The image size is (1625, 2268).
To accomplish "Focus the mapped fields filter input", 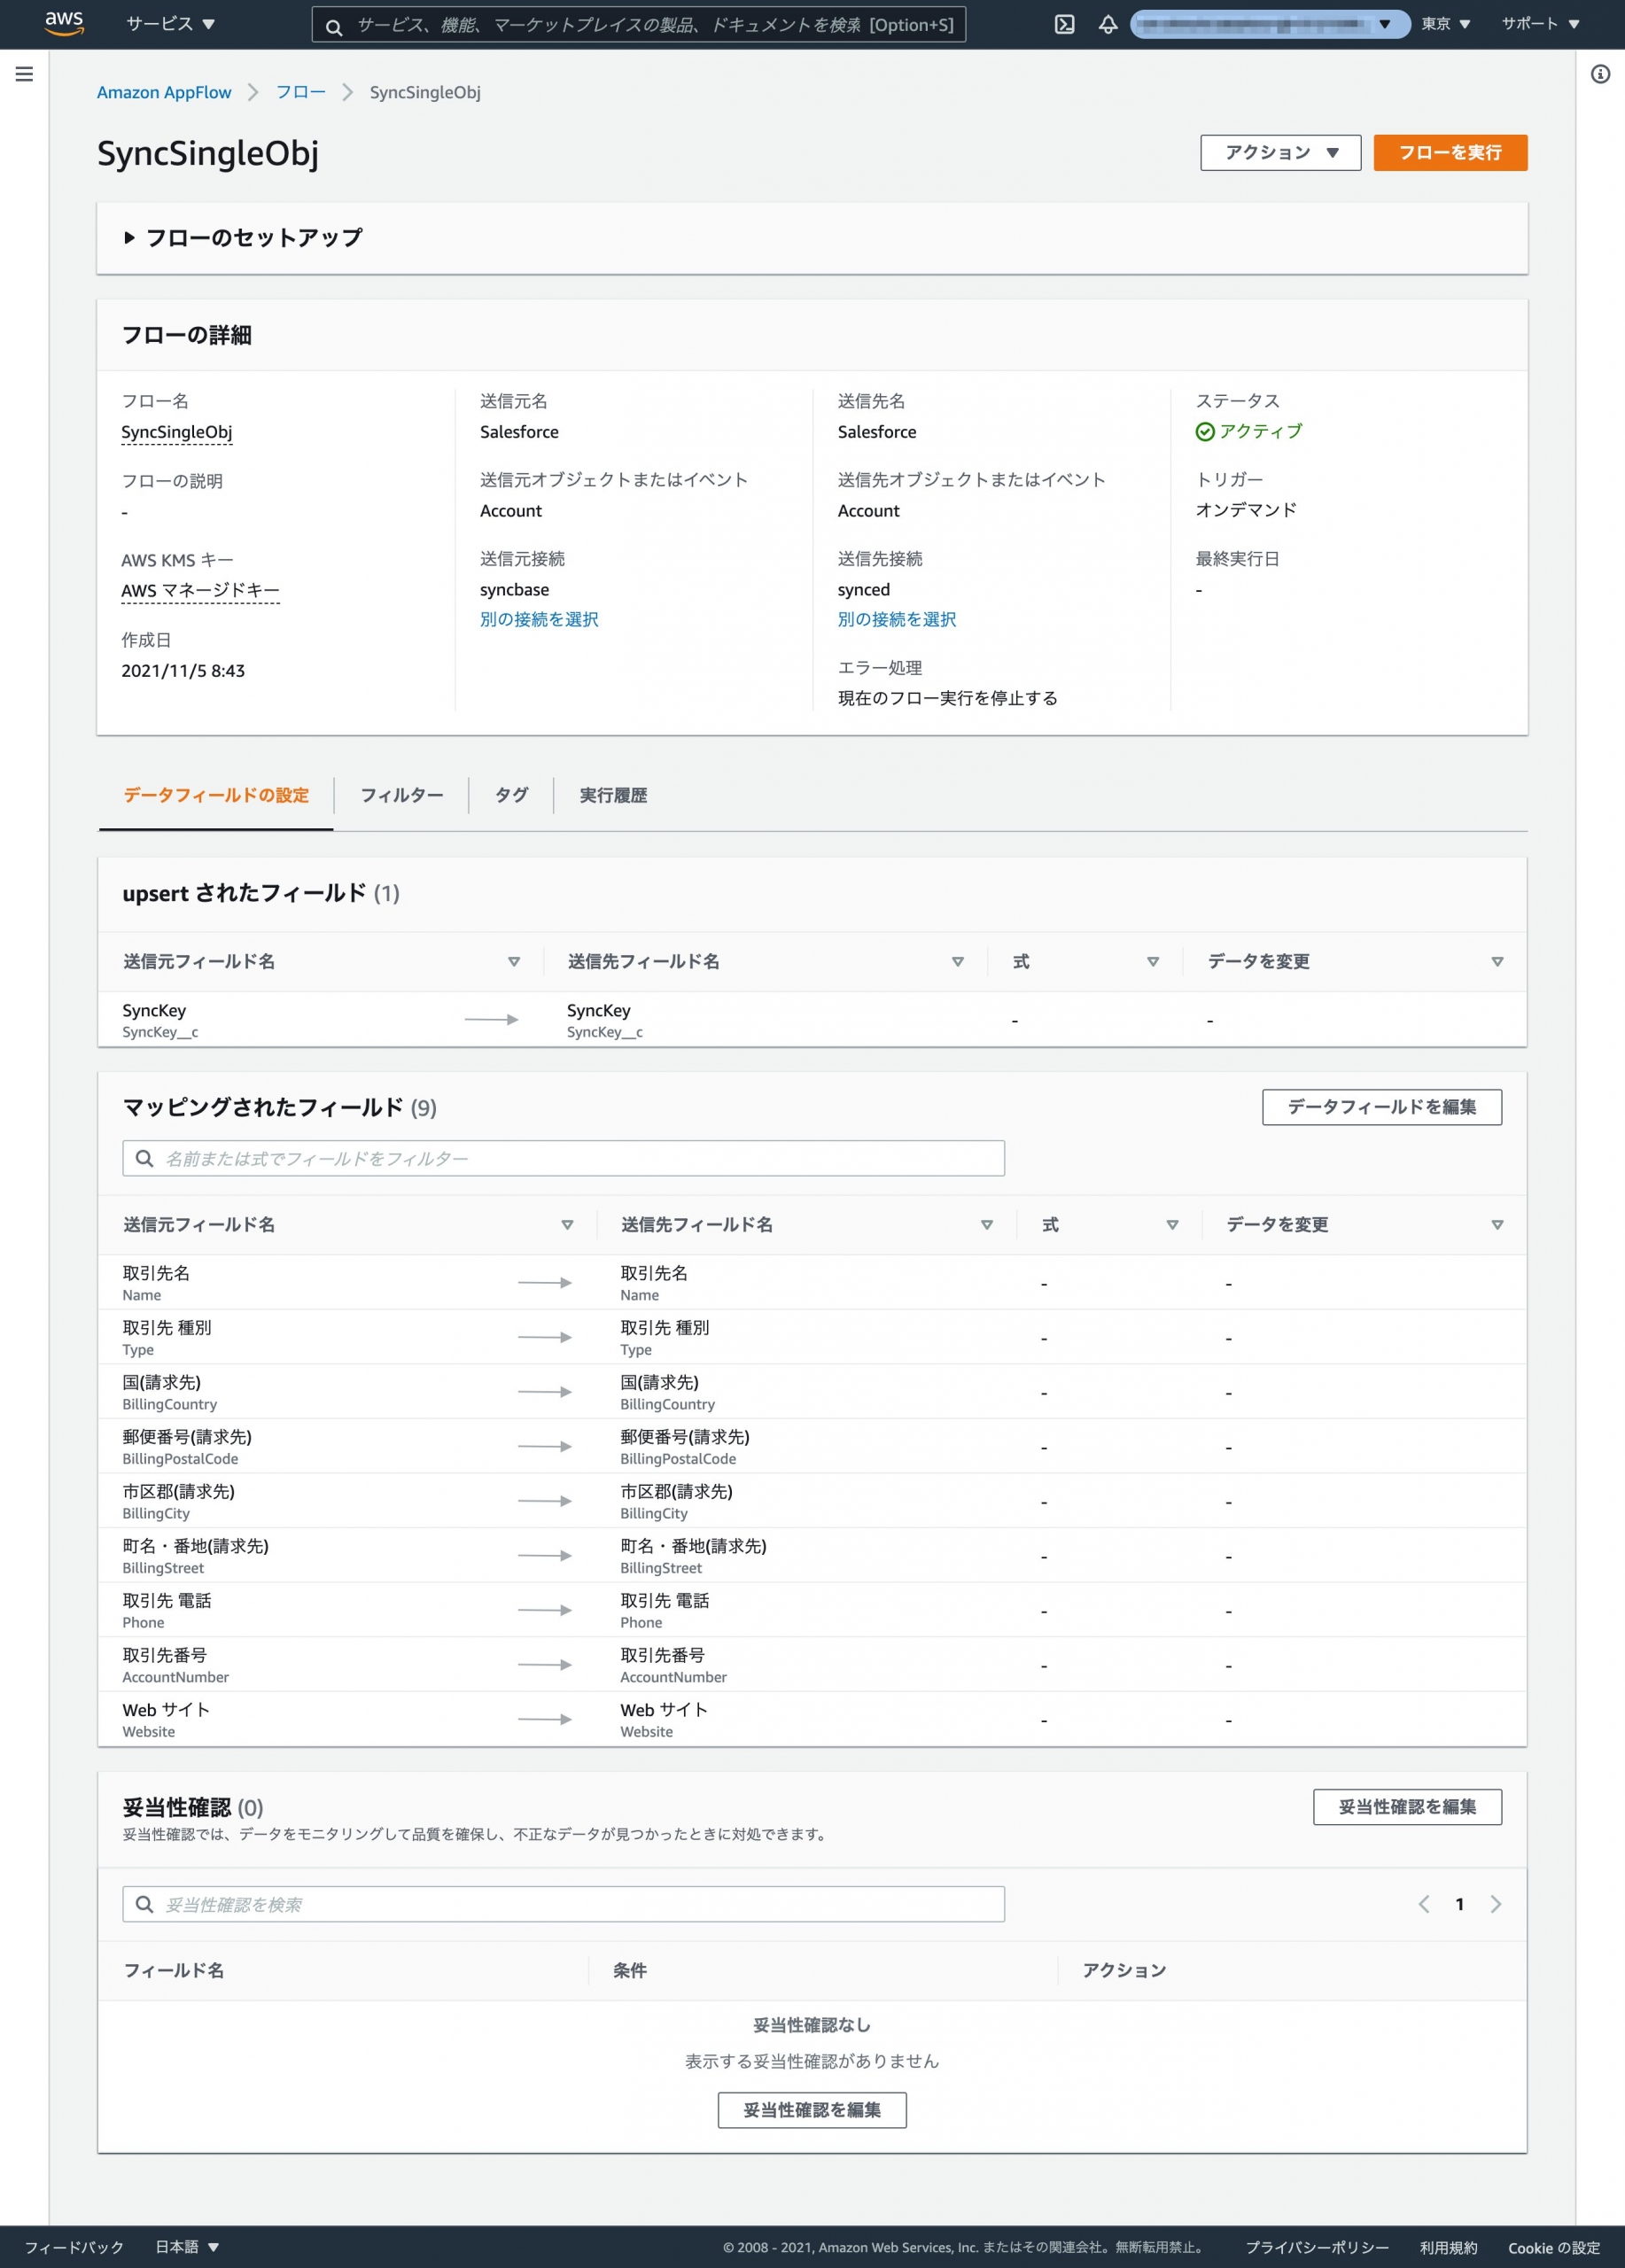I will [563, 1158].
